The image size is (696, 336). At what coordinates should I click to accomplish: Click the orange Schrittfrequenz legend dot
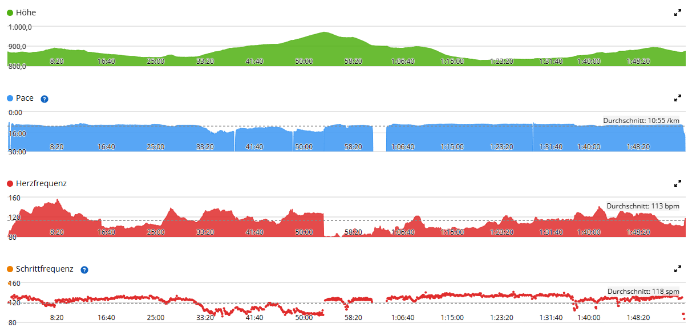coord(10,269)
